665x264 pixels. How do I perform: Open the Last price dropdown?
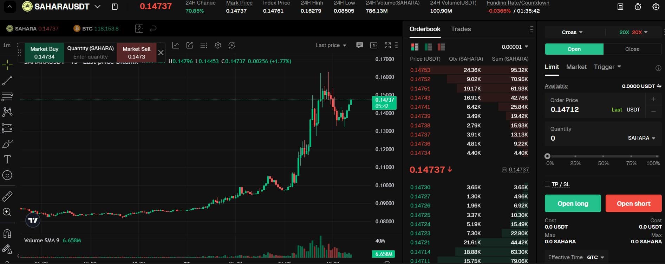pos(331,45)
